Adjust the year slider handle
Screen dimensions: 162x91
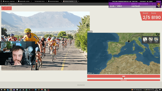123,78
